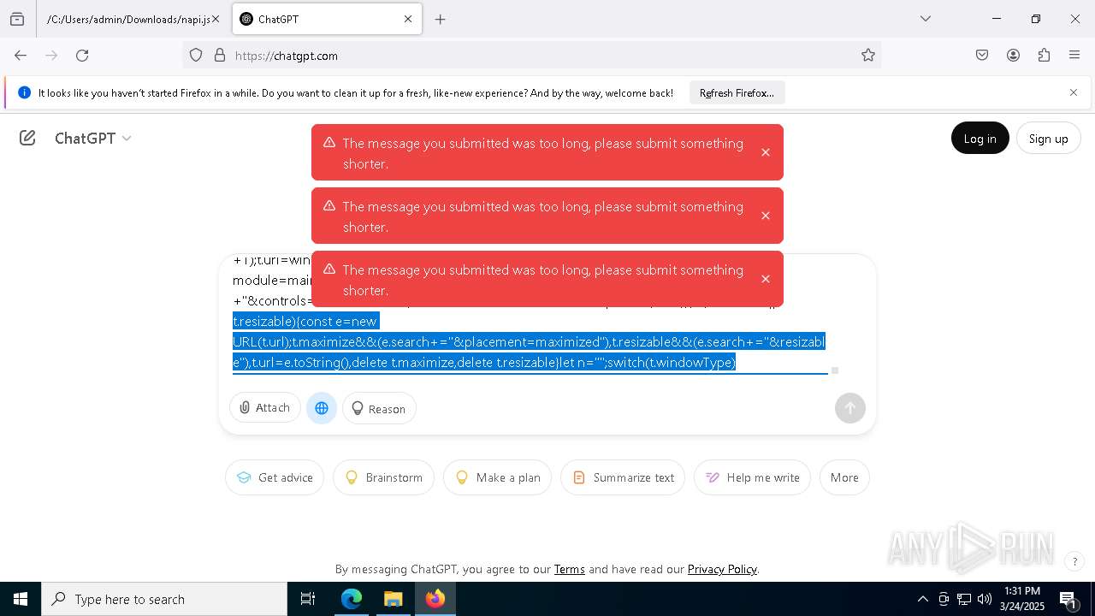
Task: Click the Attach button
Action: 265,407
